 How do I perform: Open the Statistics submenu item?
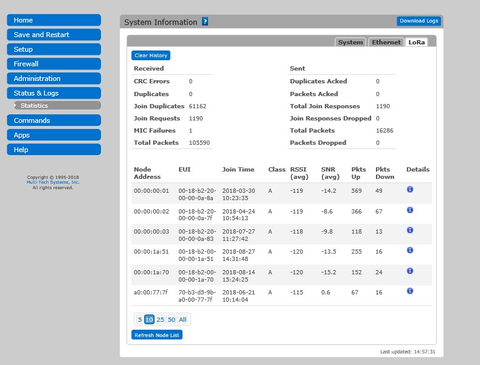pyautogui.click(x=57, y=106)
